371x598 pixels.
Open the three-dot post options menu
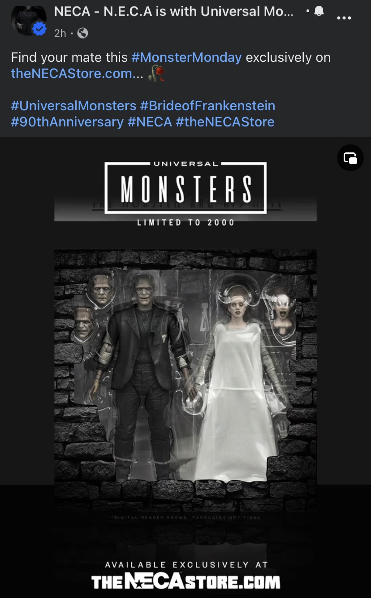[x=344, y=18]
